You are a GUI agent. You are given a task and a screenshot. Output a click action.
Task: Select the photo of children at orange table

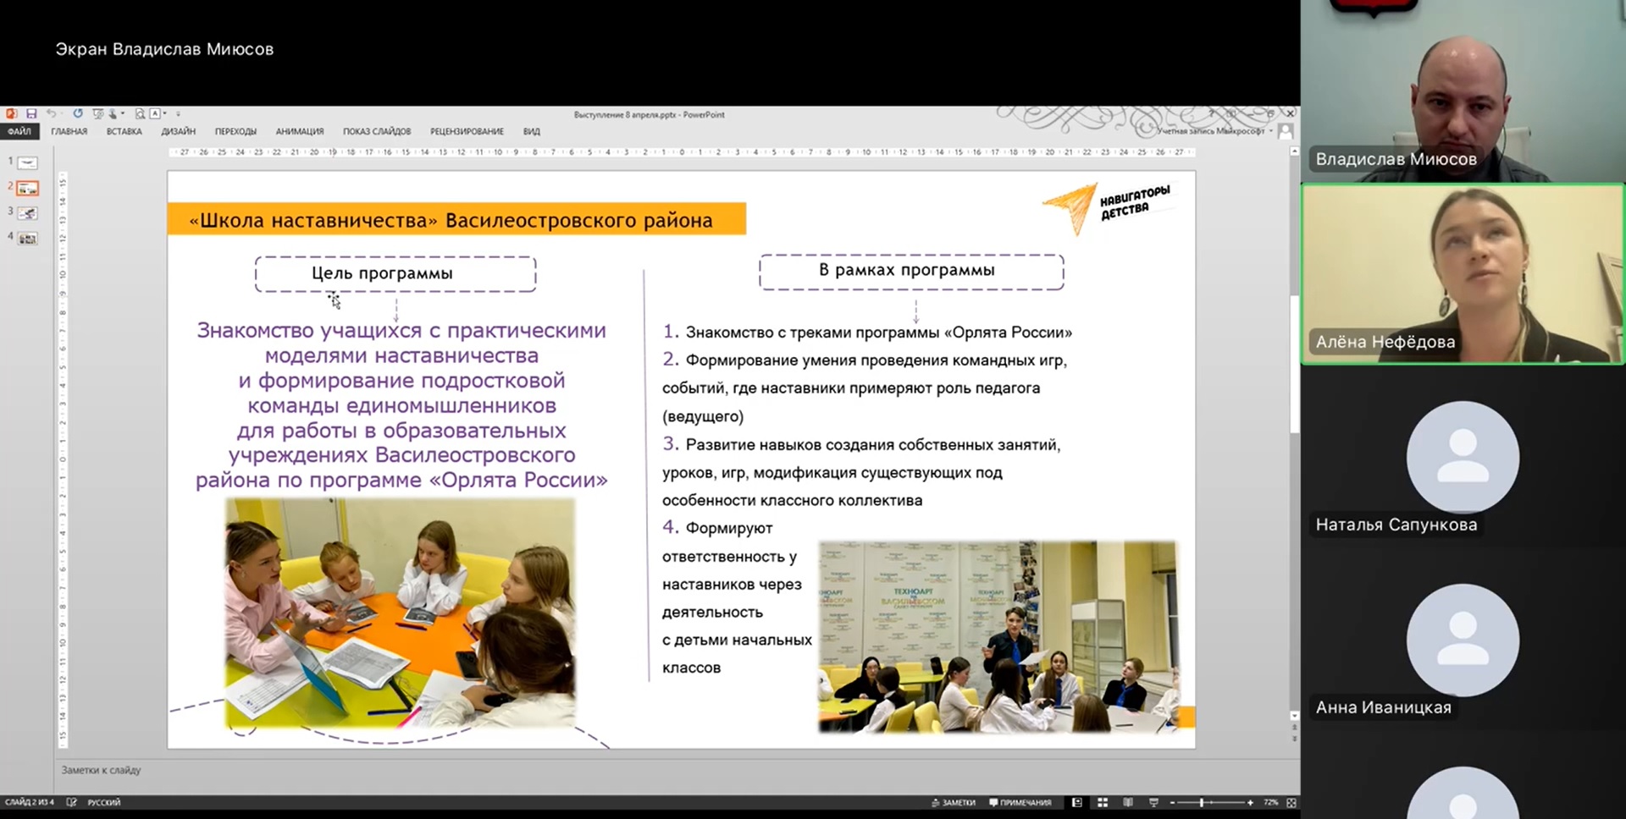pyautogui.click(x=400, y=613)
